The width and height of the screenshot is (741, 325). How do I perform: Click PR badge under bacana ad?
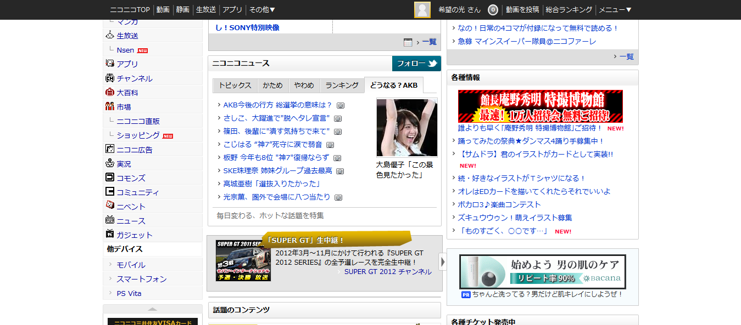coord(466,294)
